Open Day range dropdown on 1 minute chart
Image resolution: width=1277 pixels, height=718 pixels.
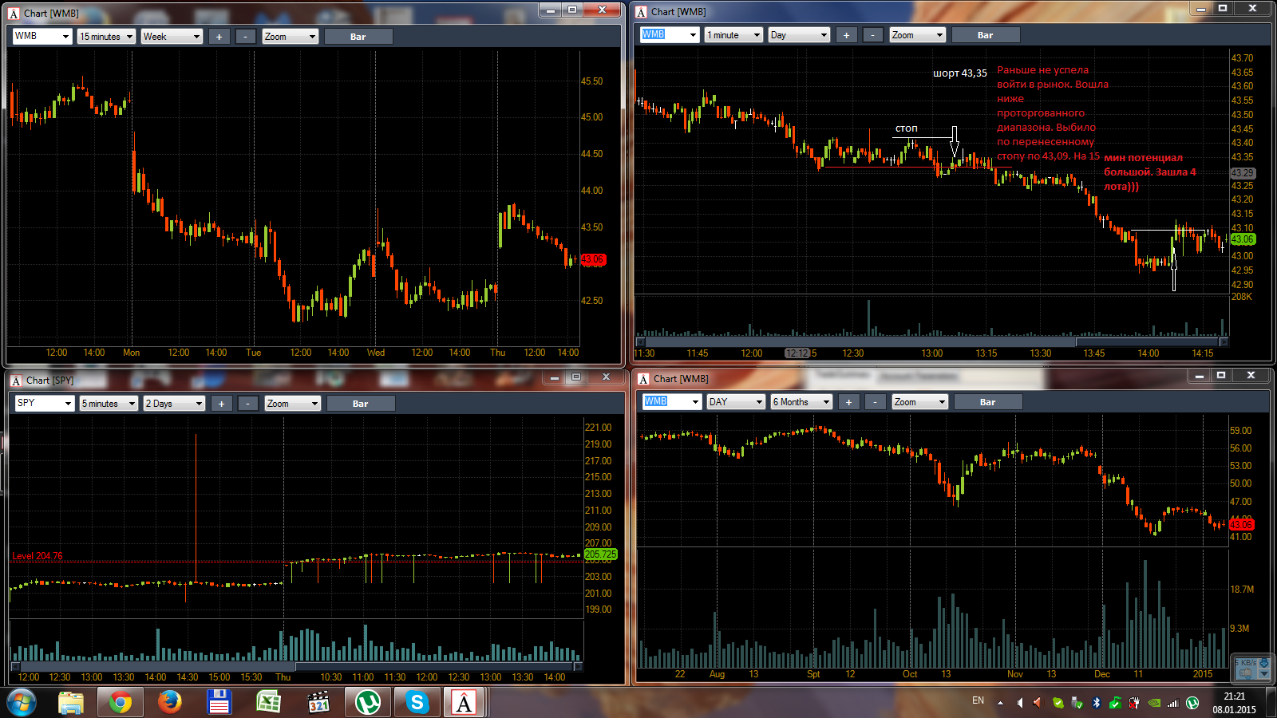(x=799, y=35)
